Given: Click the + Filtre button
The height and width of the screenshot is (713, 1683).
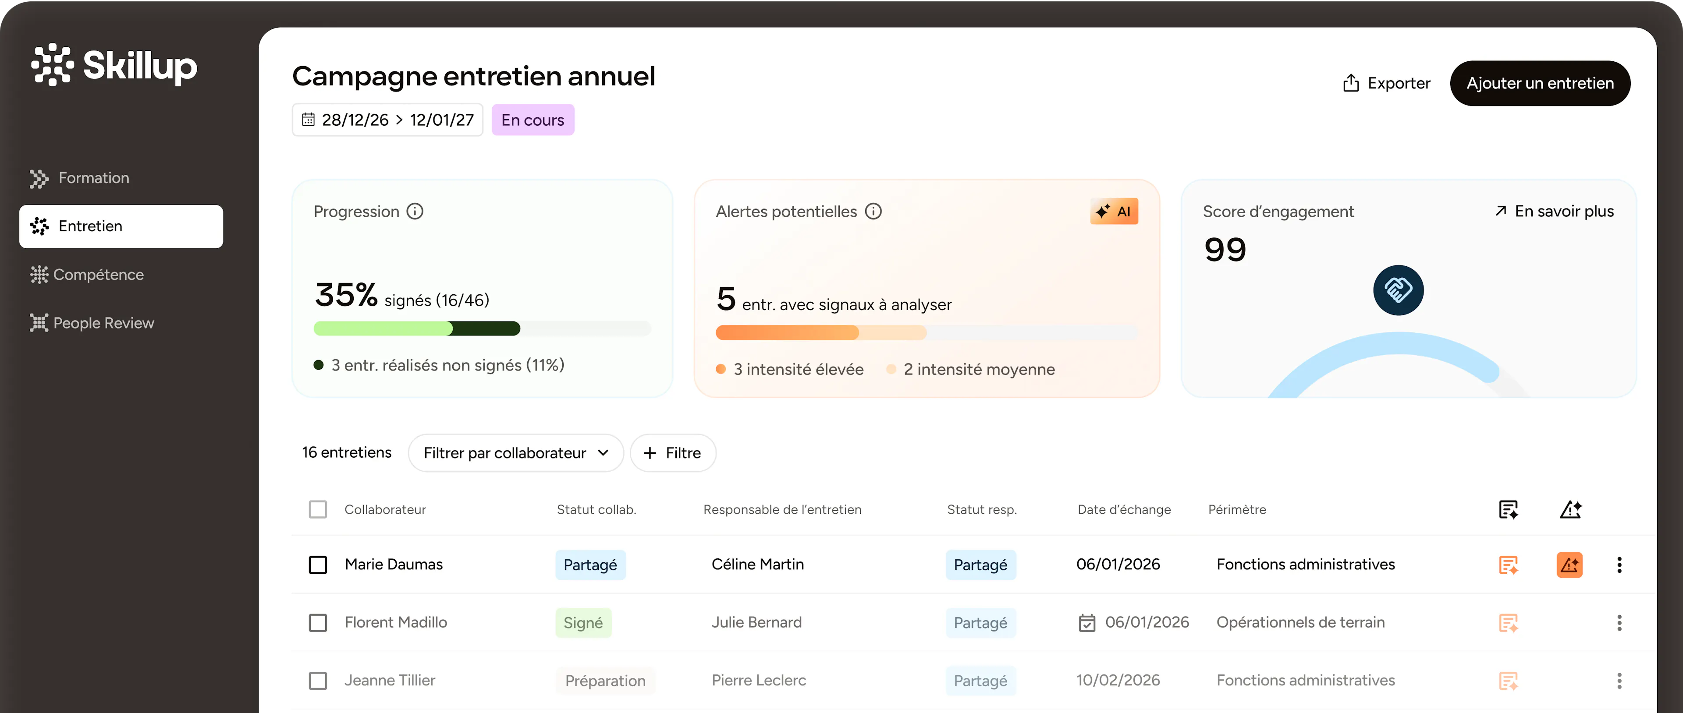Looking at the screenshot, I should pos(673,453).
